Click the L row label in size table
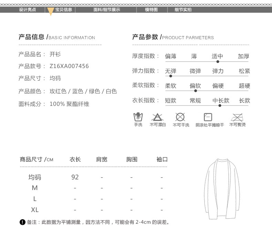Viewport: 272px width, 245px height. coord(35,199)
